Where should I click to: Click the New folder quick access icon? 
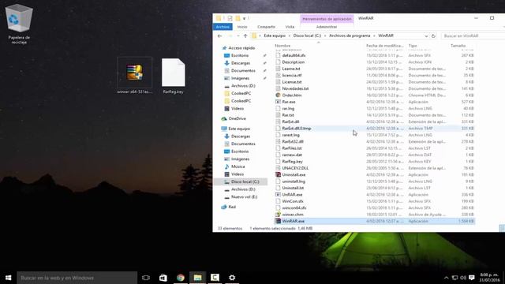238,18
